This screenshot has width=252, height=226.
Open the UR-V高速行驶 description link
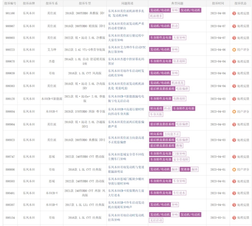126,111
